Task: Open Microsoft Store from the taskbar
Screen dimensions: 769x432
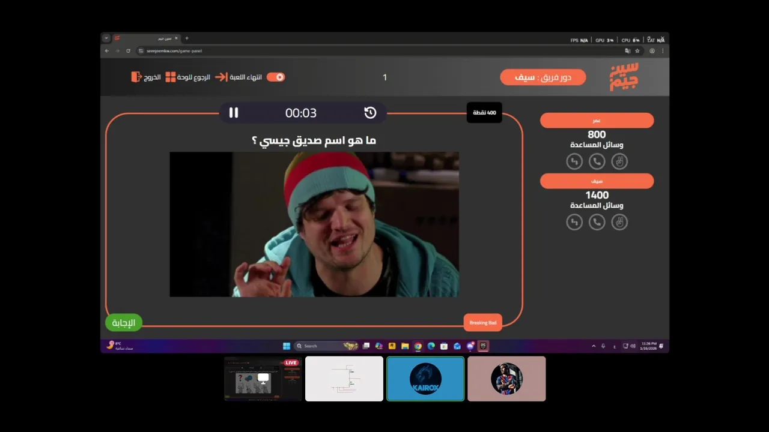Action: (x=444, y=346)
